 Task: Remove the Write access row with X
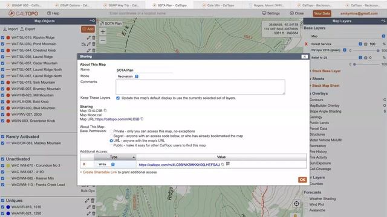84,164
